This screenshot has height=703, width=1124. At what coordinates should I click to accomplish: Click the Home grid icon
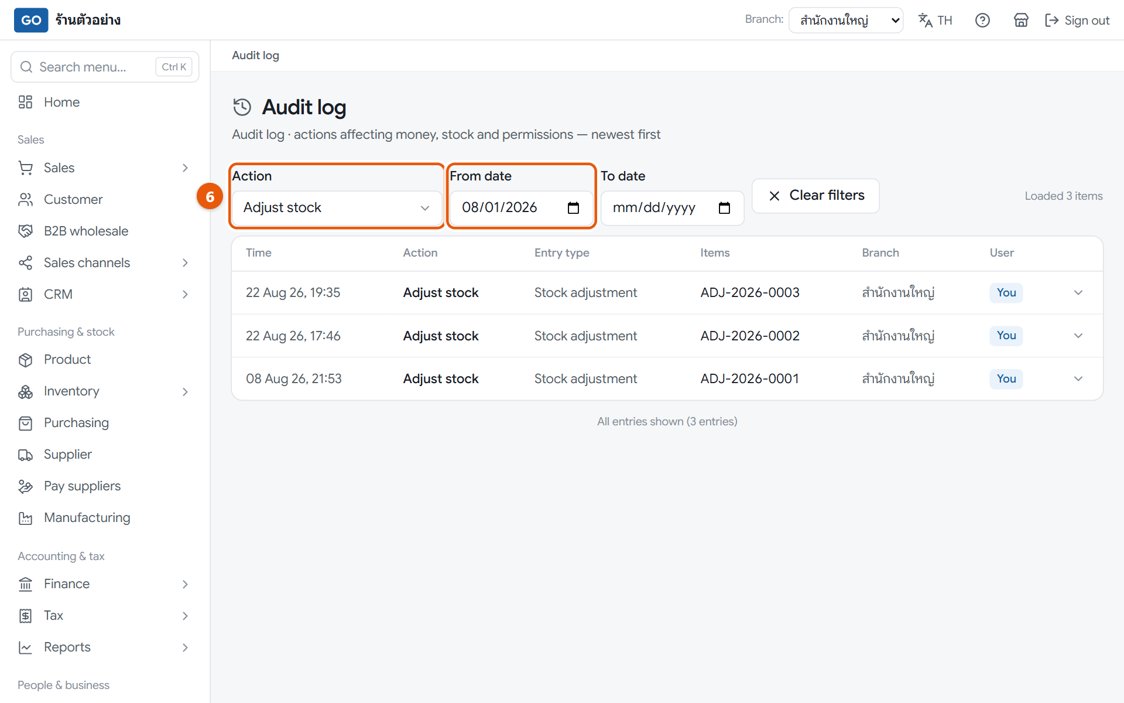point(25,102)
